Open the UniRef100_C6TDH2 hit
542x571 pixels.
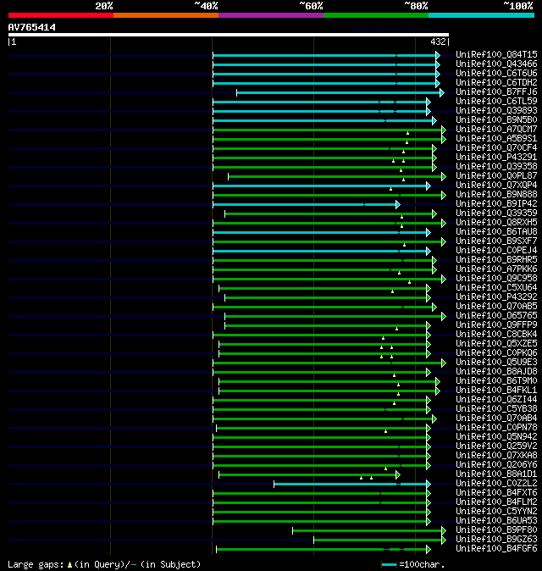point(496,83)
